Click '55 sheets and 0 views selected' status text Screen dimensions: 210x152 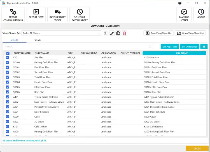(25, 141)
